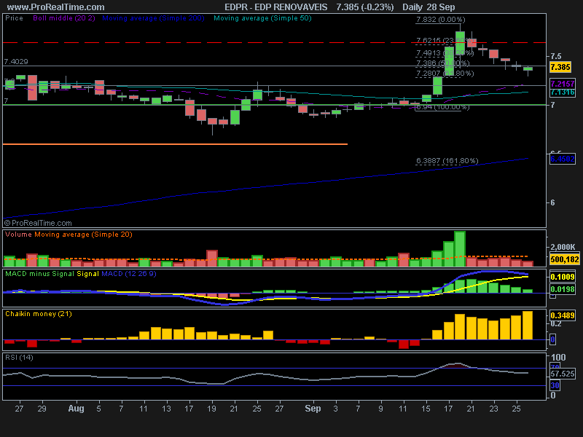Click the 15 date axis label

click(x=426, y=409)
